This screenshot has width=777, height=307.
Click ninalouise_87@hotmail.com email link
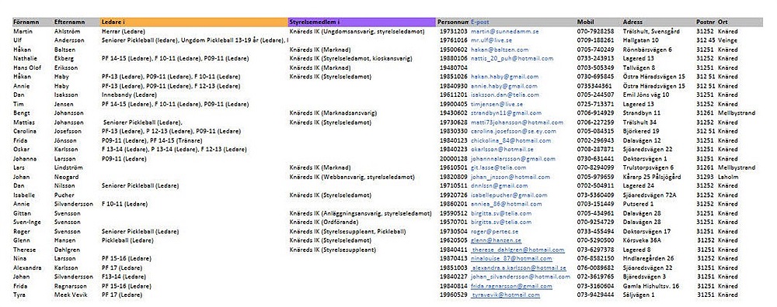[x=511, y=259]
